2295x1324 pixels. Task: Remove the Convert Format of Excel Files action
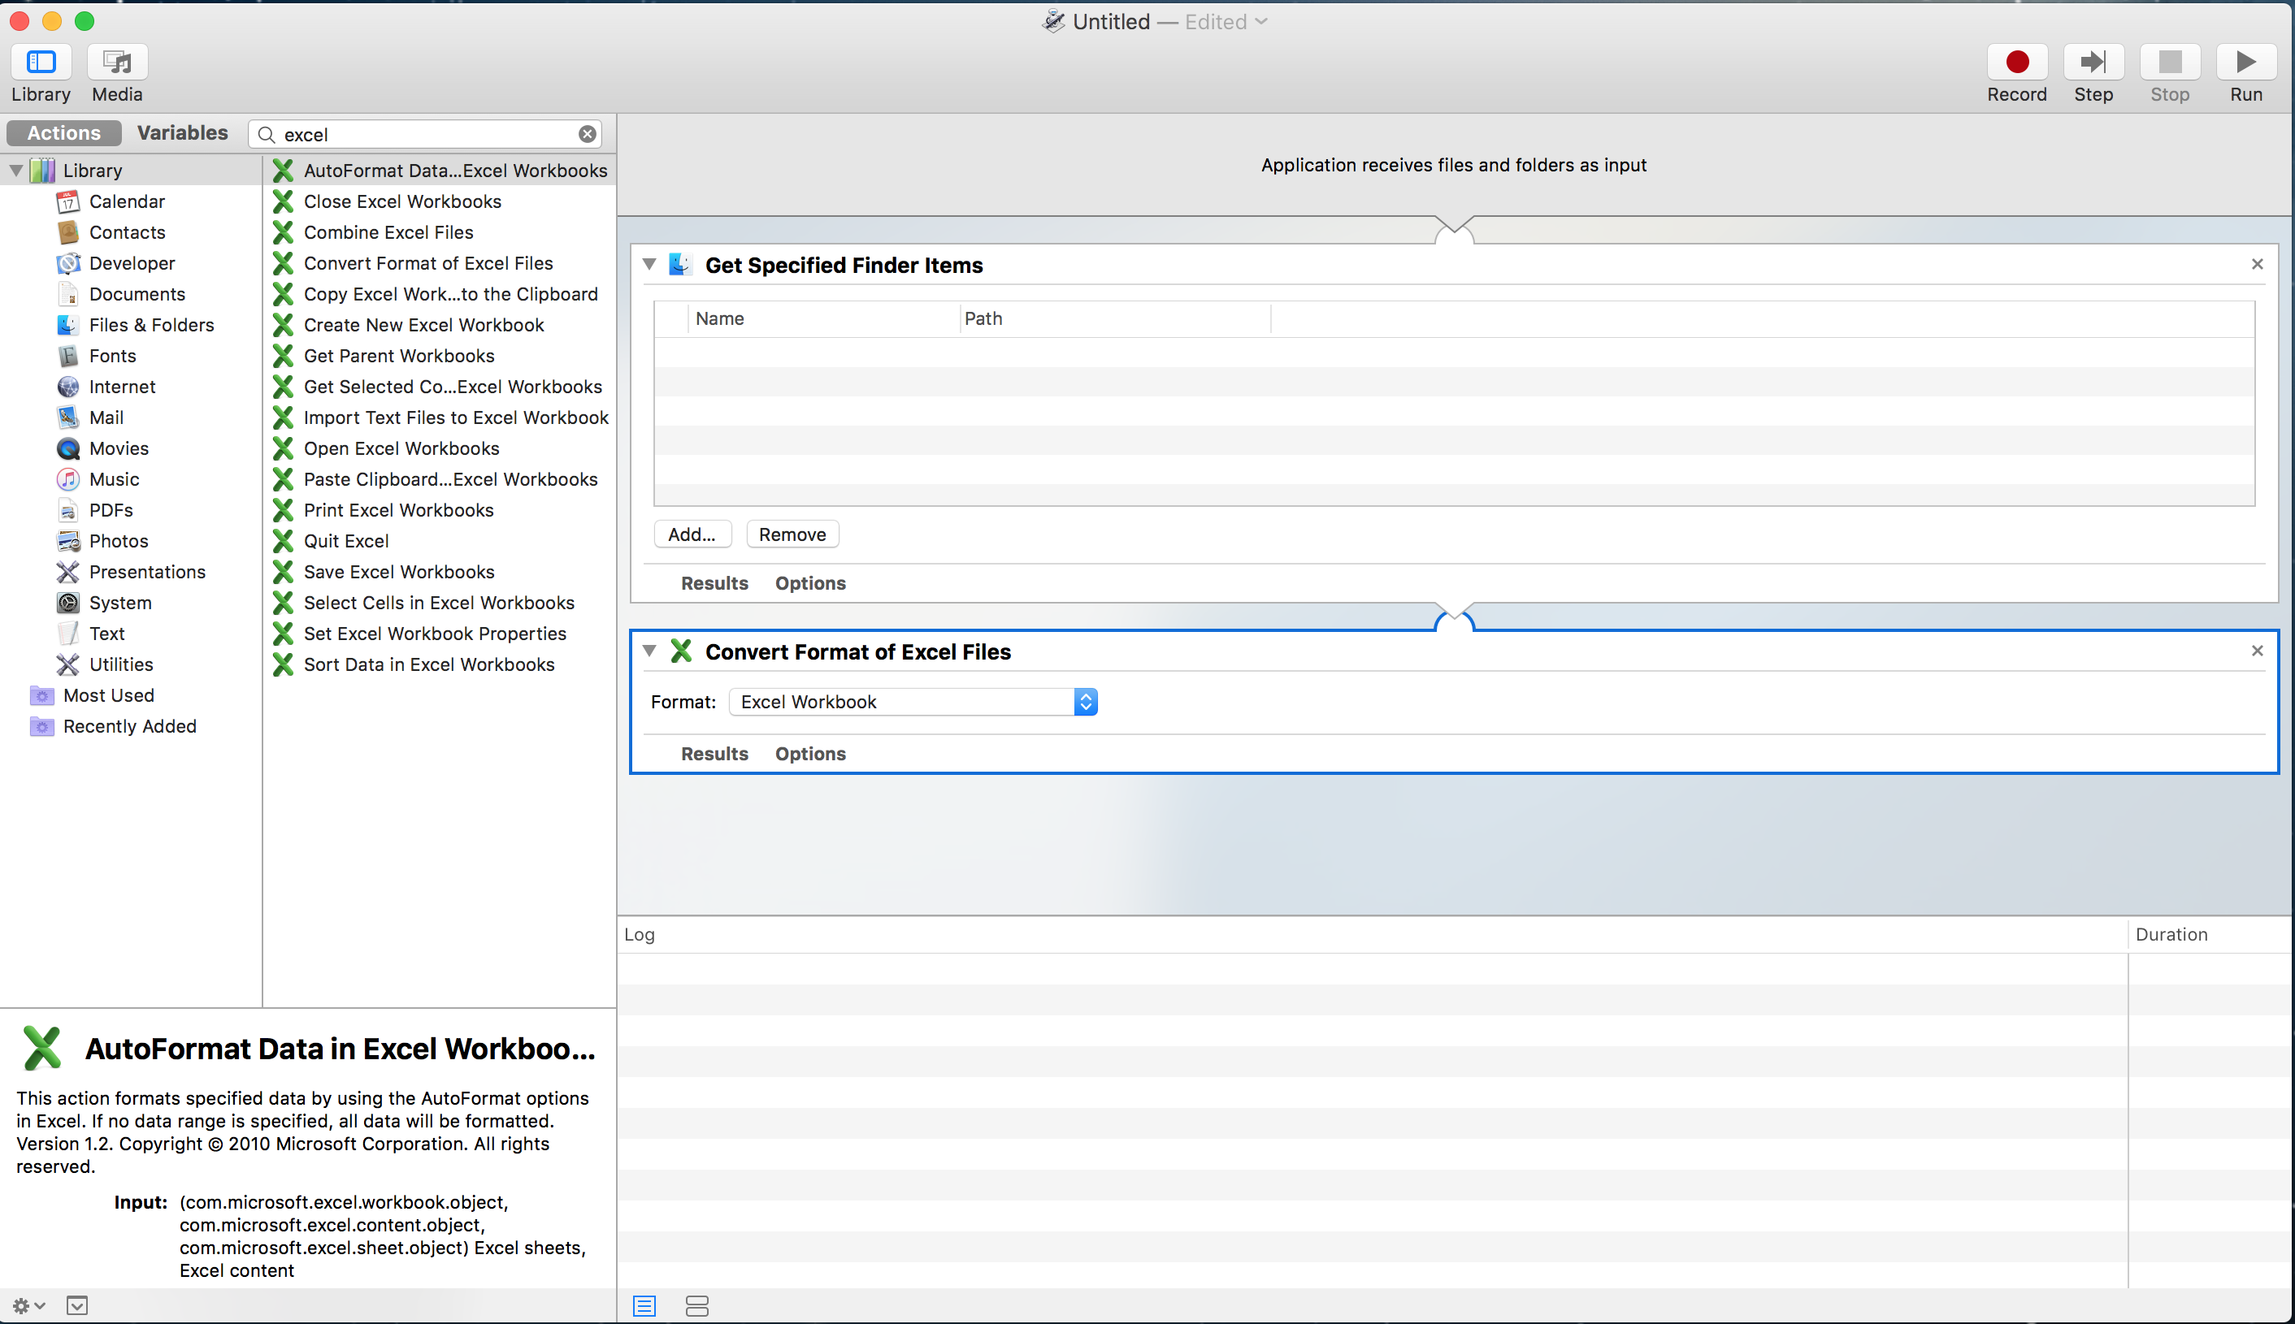2257,650
